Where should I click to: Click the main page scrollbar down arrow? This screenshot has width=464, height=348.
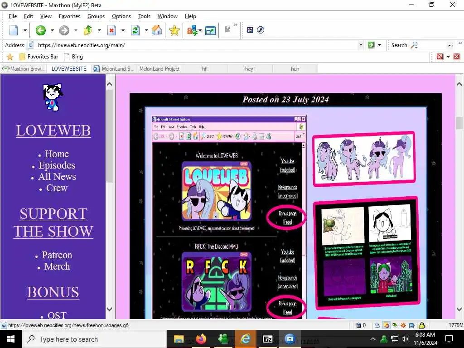click(x=459, y=309)
